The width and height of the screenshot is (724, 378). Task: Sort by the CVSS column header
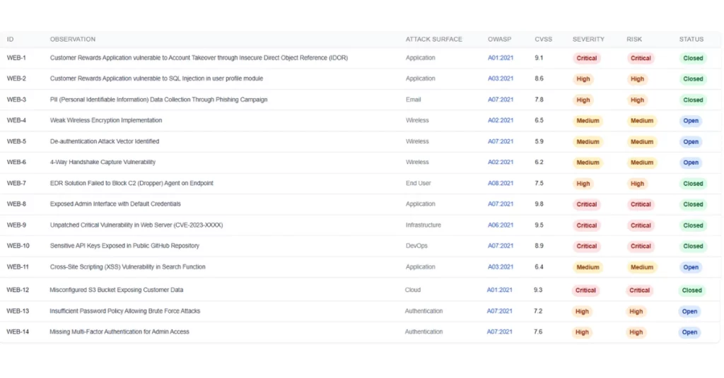point(544,40)
